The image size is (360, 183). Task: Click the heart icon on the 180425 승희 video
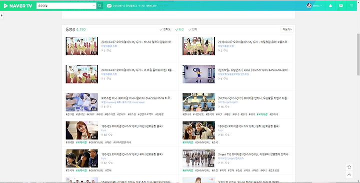tap(226, 135)
